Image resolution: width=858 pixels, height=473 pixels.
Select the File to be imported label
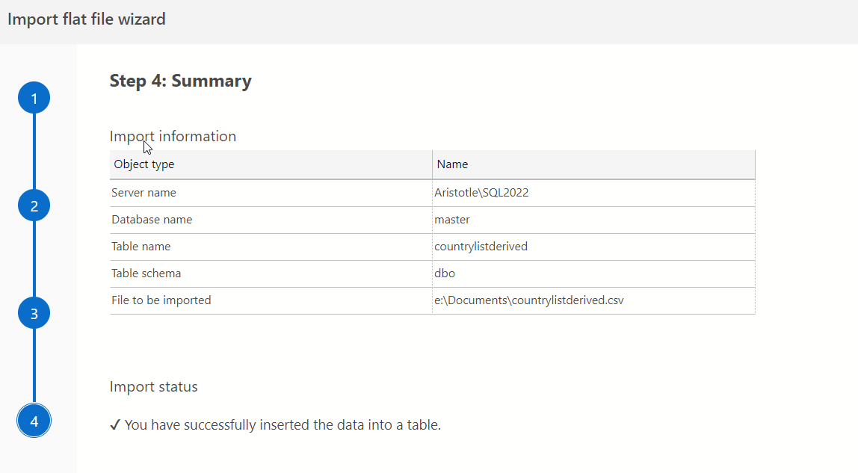[161, 300]
